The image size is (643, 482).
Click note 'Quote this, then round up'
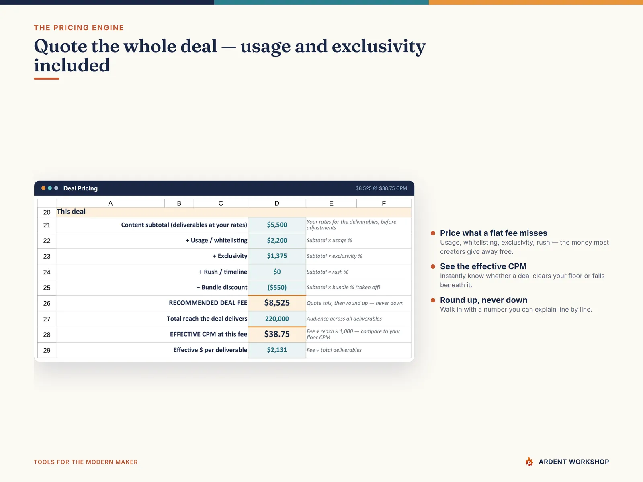(355, 303)
